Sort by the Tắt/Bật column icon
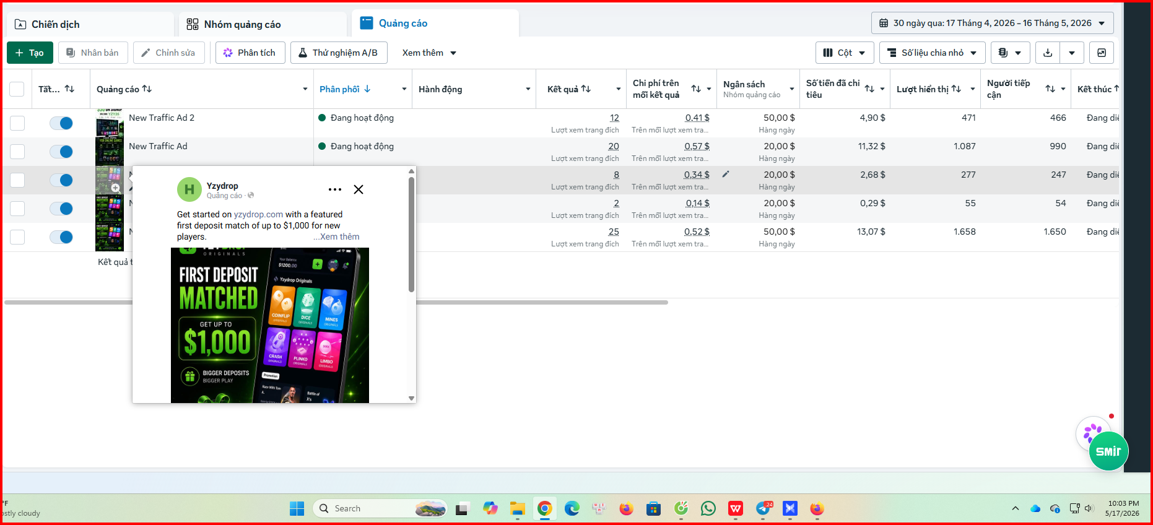Viewport: 1153px width, 525px height. (69, 89)
